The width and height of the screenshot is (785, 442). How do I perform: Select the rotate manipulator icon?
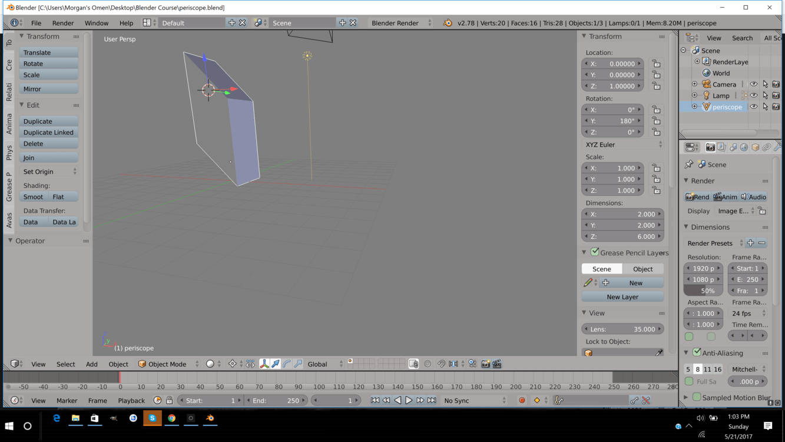pyautogui.click(x=287, y=364)
